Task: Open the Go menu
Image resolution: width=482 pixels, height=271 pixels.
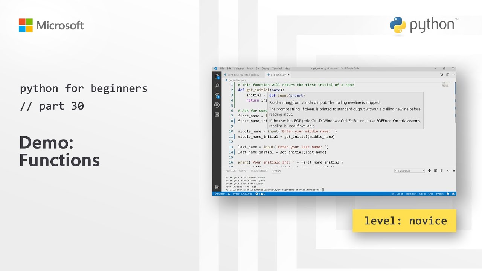Action: pos(257,69)
